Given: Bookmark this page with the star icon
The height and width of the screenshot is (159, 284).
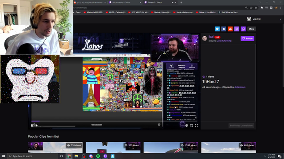Looking at the screenshot, I should (x=256, y=8).
